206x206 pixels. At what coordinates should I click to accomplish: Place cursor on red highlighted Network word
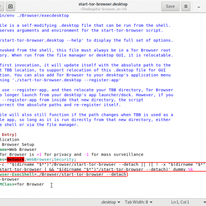(15, 159)
